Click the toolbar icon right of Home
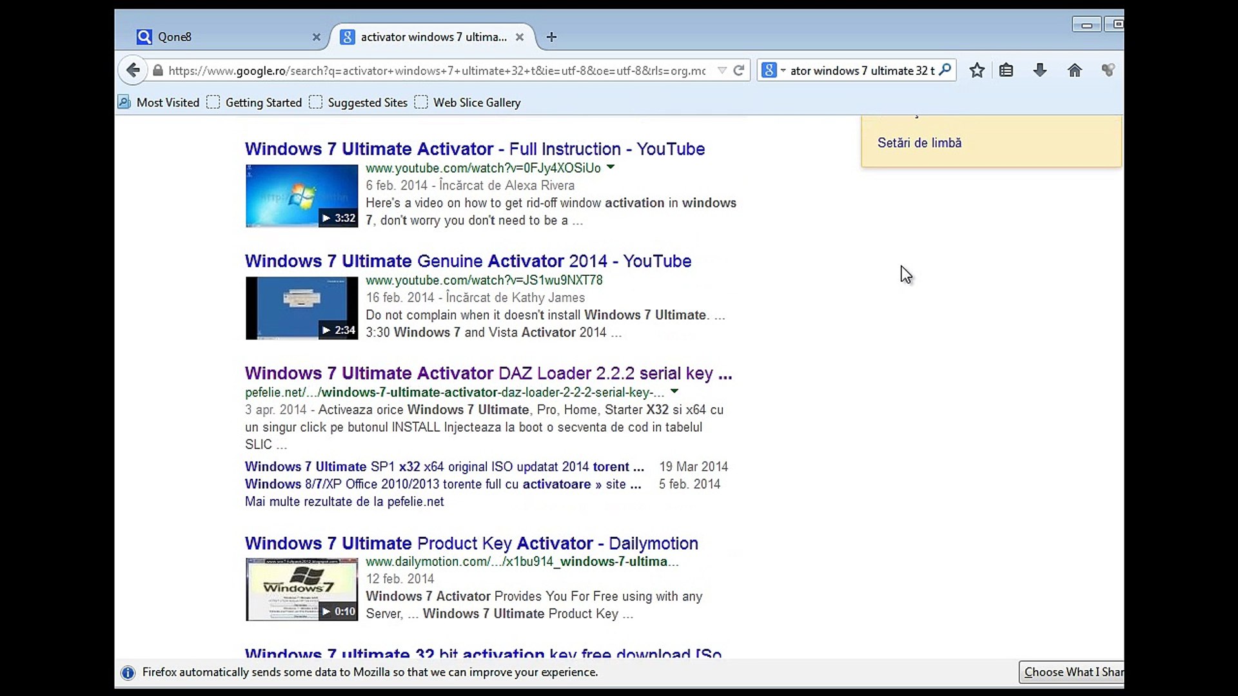This screenshot has width=1238, height=696. click(1108, 70)
